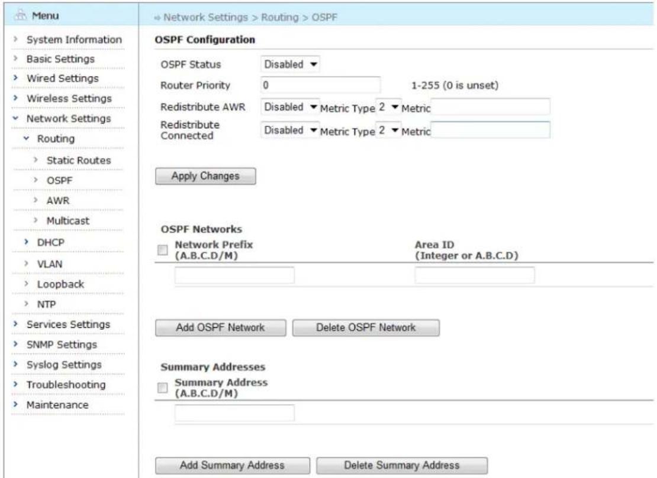
Task: Click OSPF in the breadcrumb
Action: pos(324,17)
